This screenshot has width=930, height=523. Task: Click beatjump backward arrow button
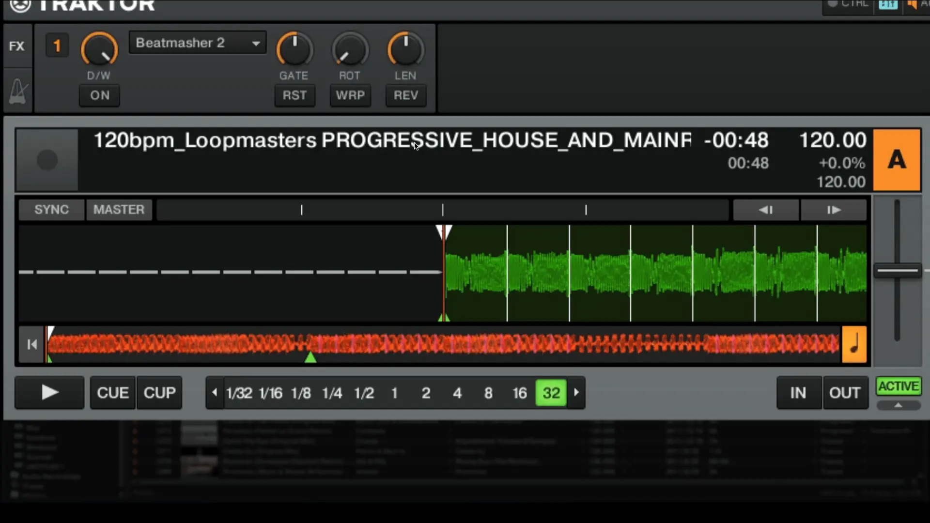765,210
